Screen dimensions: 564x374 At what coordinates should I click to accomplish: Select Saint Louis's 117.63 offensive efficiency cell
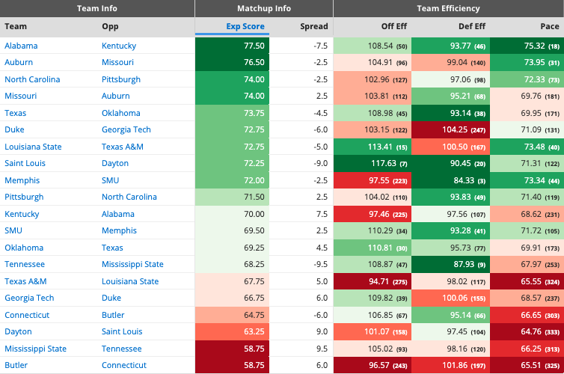click(373, 163)
